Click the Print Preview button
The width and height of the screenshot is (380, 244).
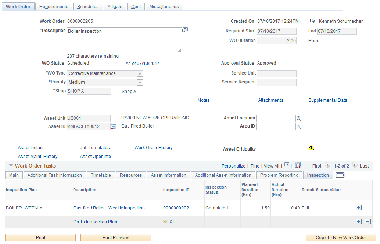[x=115, y=237]
